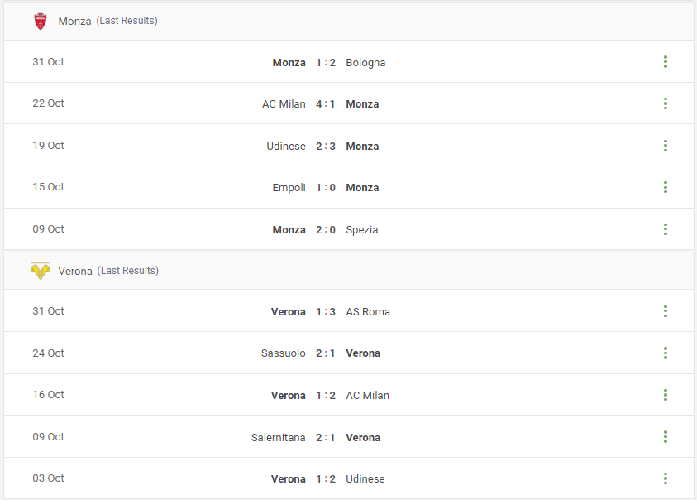Select Empoli in the 15 Oct match
Viewport: 697px width, 500px height.
(x=289, y=187)
